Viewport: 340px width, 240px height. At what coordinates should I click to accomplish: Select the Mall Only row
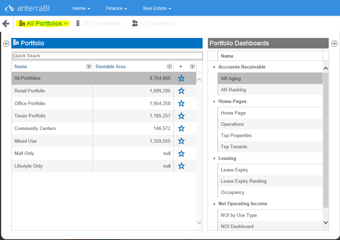[104, 154]
